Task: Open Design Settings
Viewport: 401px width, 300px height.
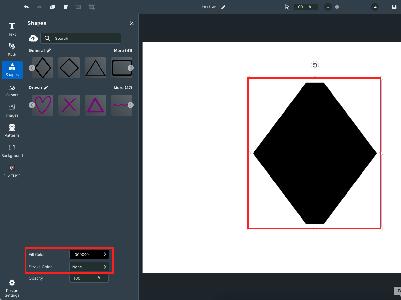Action: pyautogui.click(x=12, y=288)
